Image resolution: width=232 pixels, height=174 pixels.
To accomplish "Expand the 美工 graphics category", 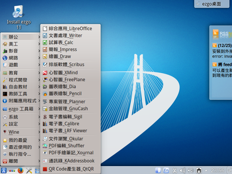I will click(x=21, y=44).
